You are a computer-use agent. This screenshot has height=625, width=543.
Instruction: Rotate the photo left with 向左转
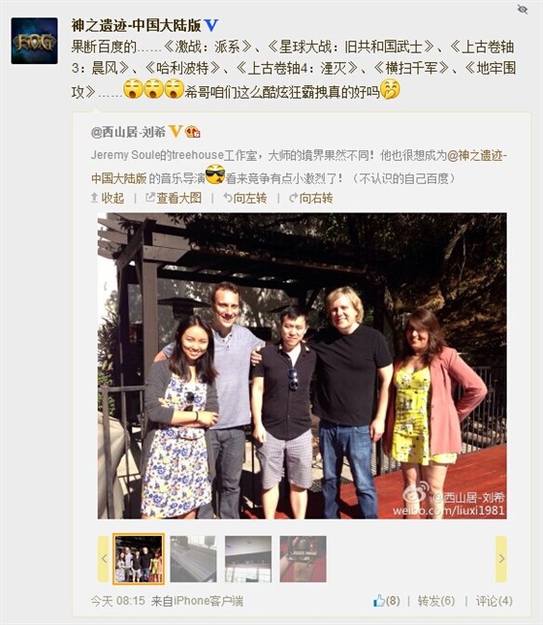(245, 198)
